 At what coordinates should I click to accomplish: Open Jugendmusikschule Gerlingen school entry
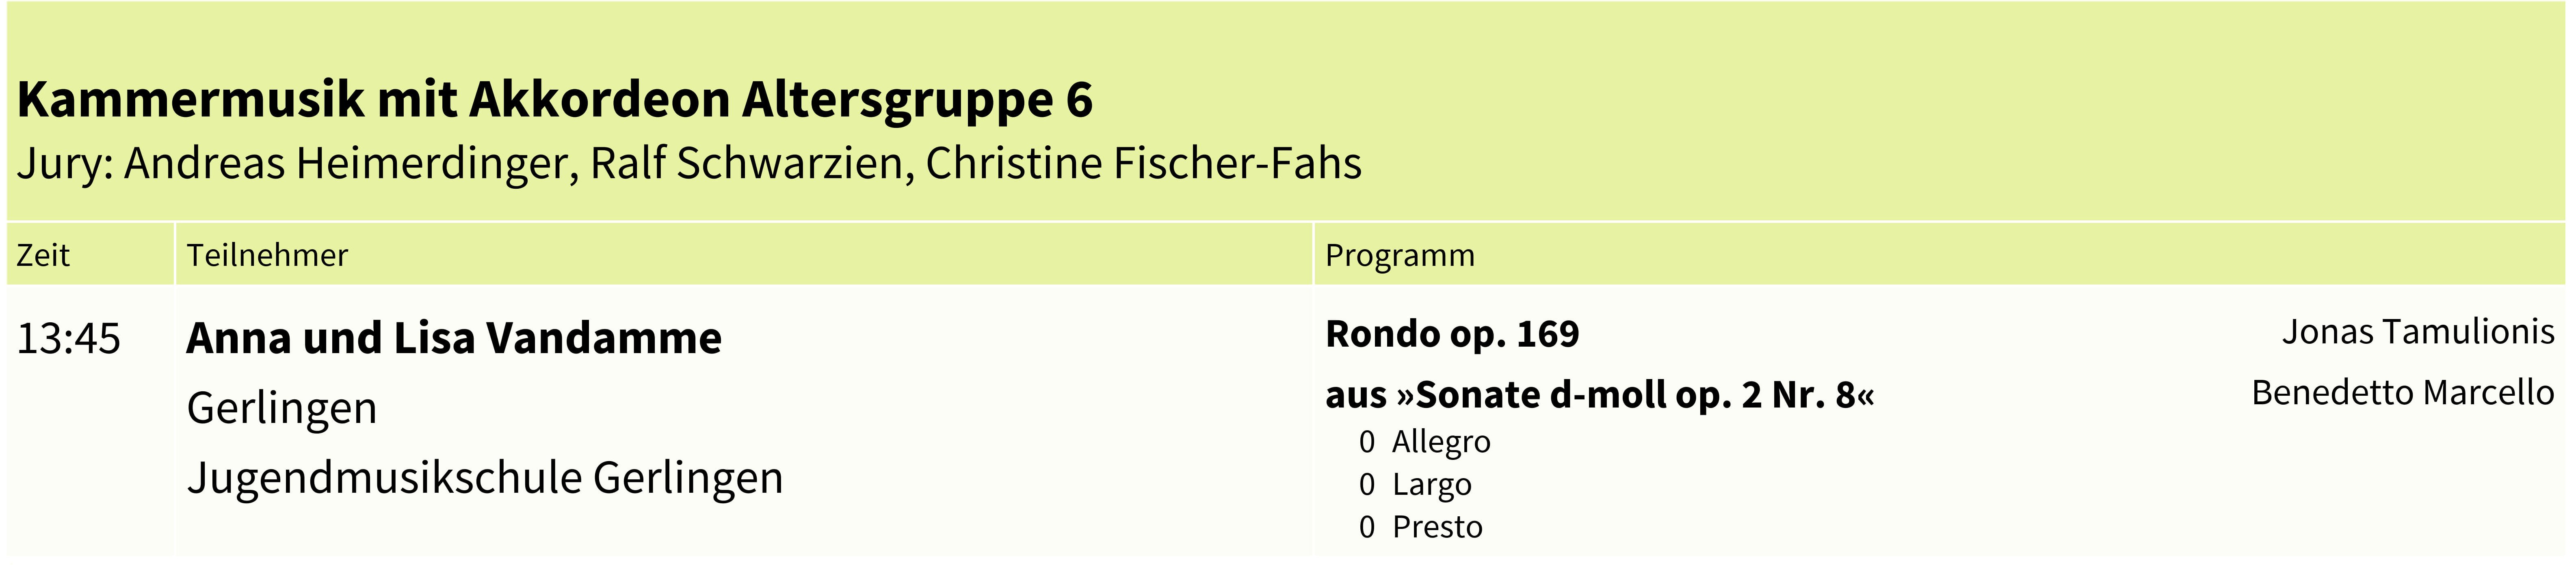point(485,478)
